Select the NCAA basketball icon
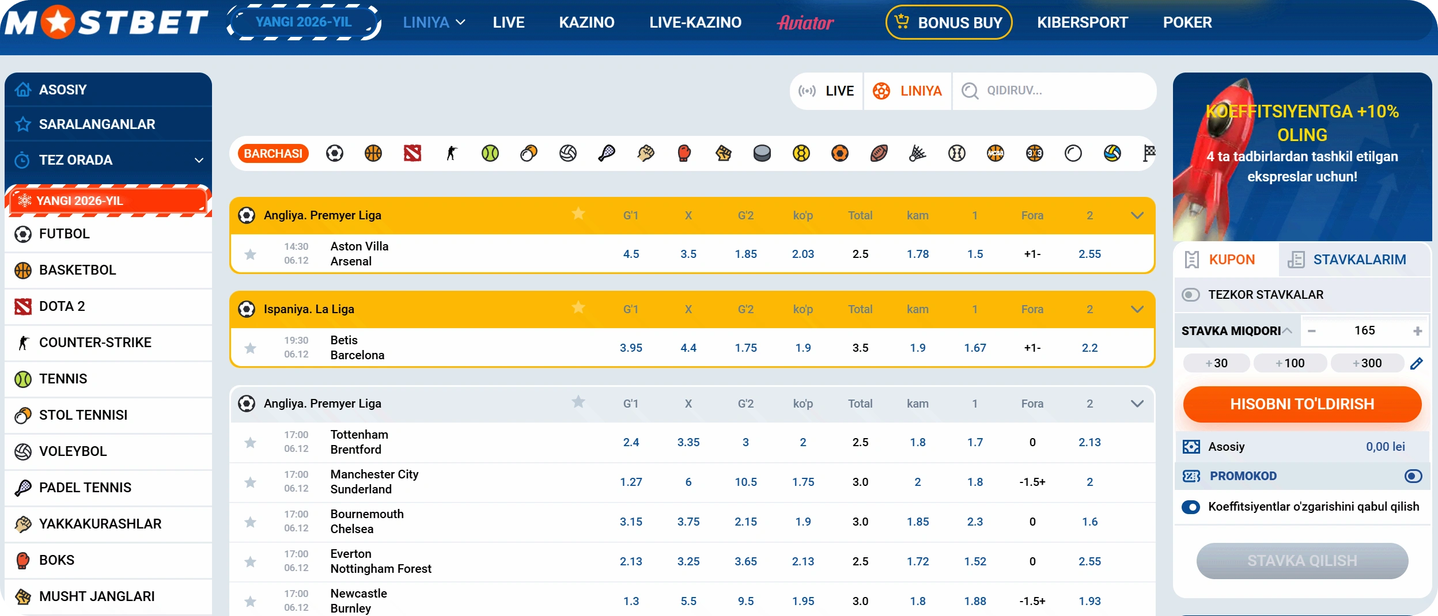1438x616 pixels. pos(996,153)
